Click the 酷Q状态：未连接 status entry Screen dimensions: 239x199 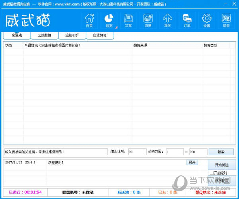coord(211,192)
